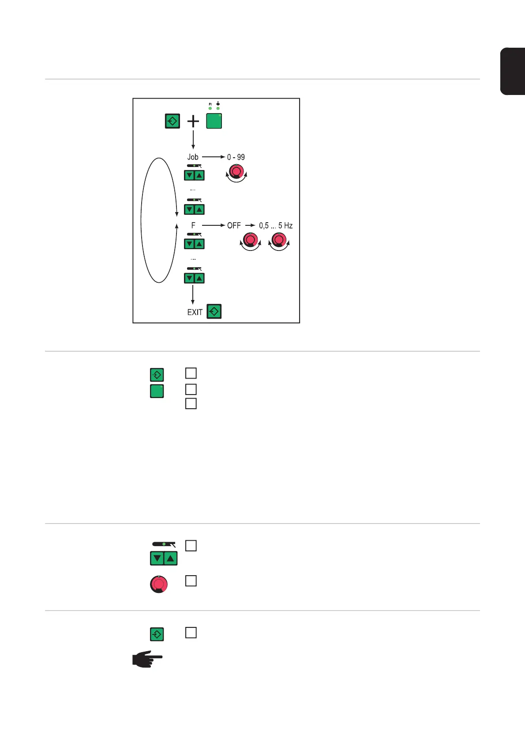Click the black pointing hand note icon

[147, 659]
